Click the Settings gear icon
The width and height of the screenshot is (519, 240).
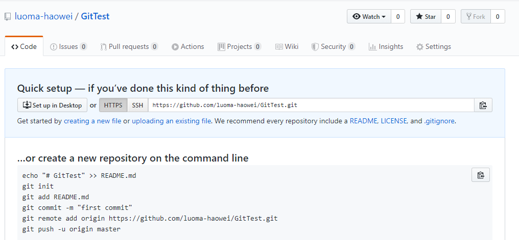coord(420,47)
